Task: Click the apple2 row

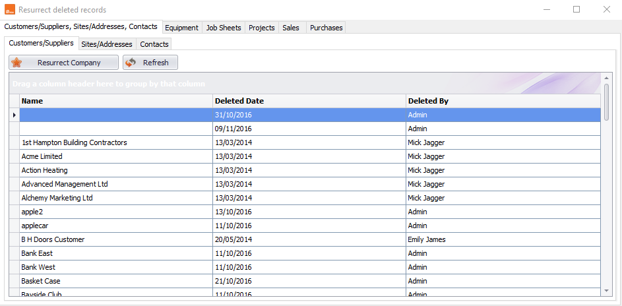Action: 305,212
